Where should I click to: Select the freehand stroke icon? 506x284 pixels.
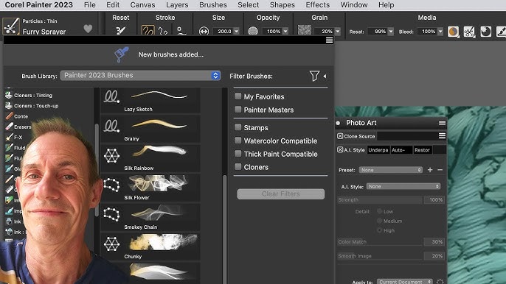point(148,31)
